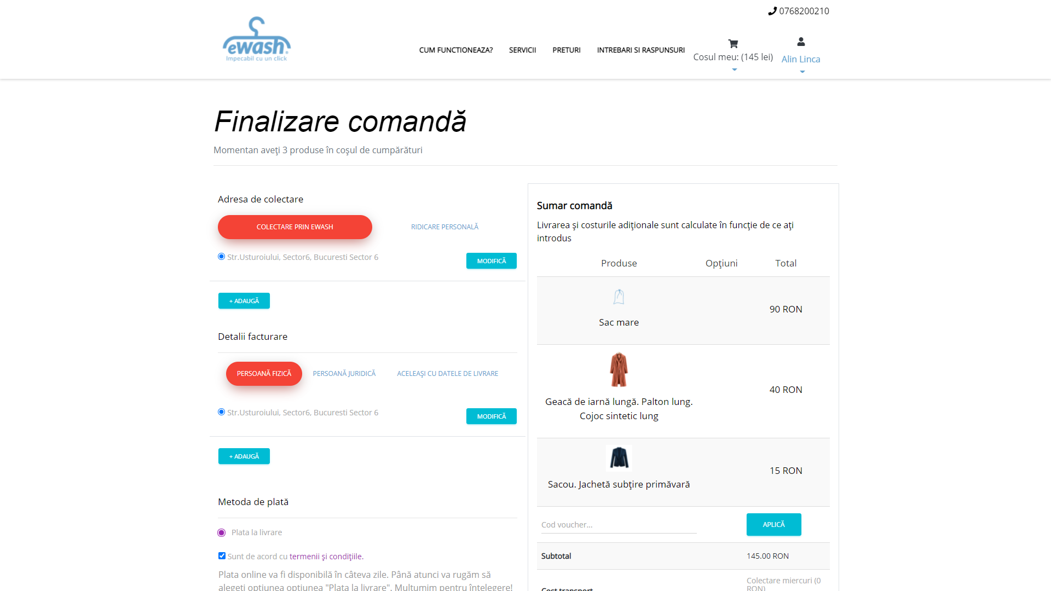Click the navy blazer jacket image
The width and height of the screenshot is (1051, 591).
[x=619, y=458]
